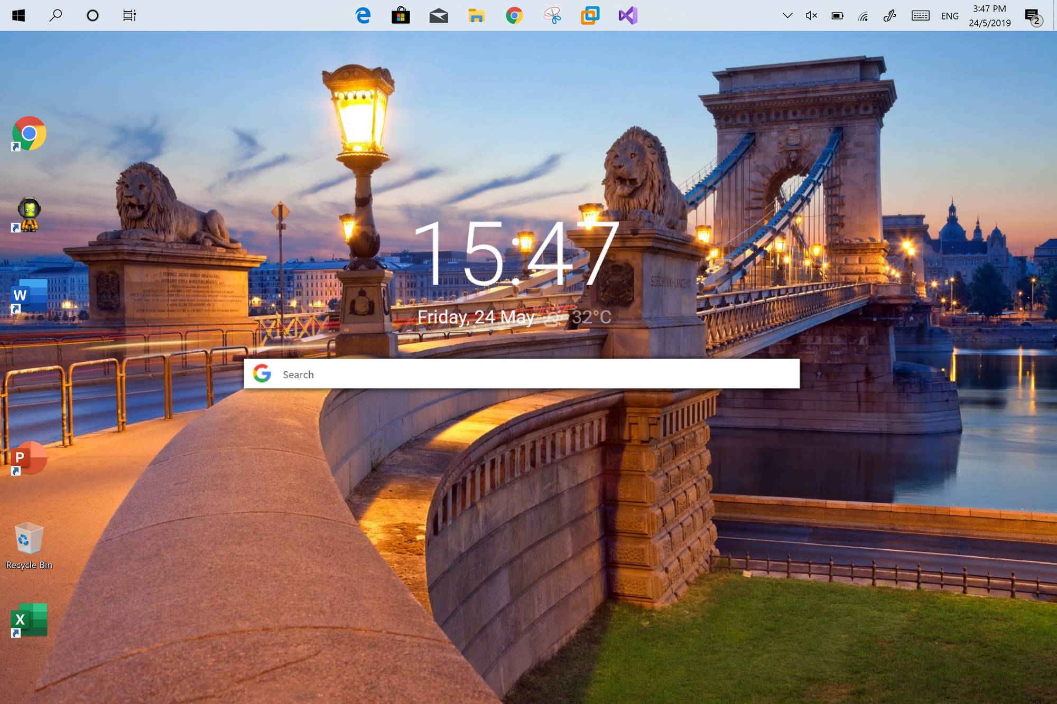Open battery status icon
The image size is (1057, 704).
coord(837,16)
